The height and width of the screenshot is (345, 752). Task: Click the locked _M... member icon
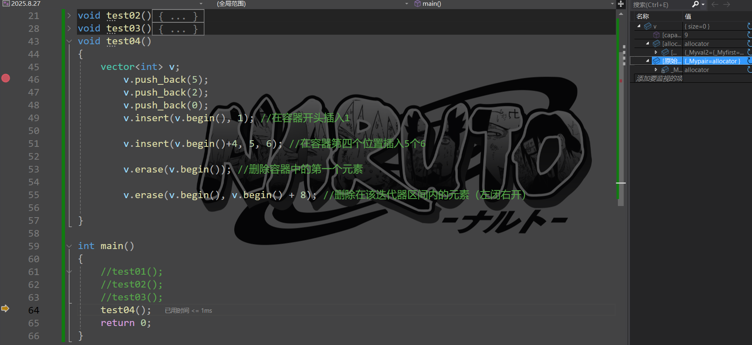pos(665,70)
